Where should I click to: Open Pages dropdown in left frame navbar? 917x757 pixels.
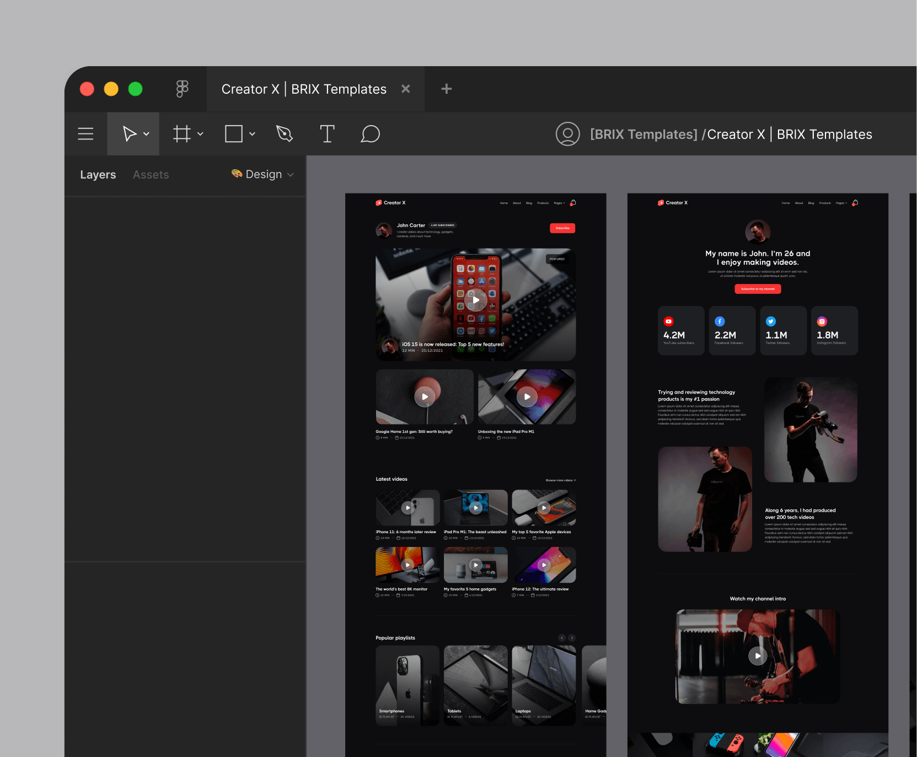coord(559,203)
